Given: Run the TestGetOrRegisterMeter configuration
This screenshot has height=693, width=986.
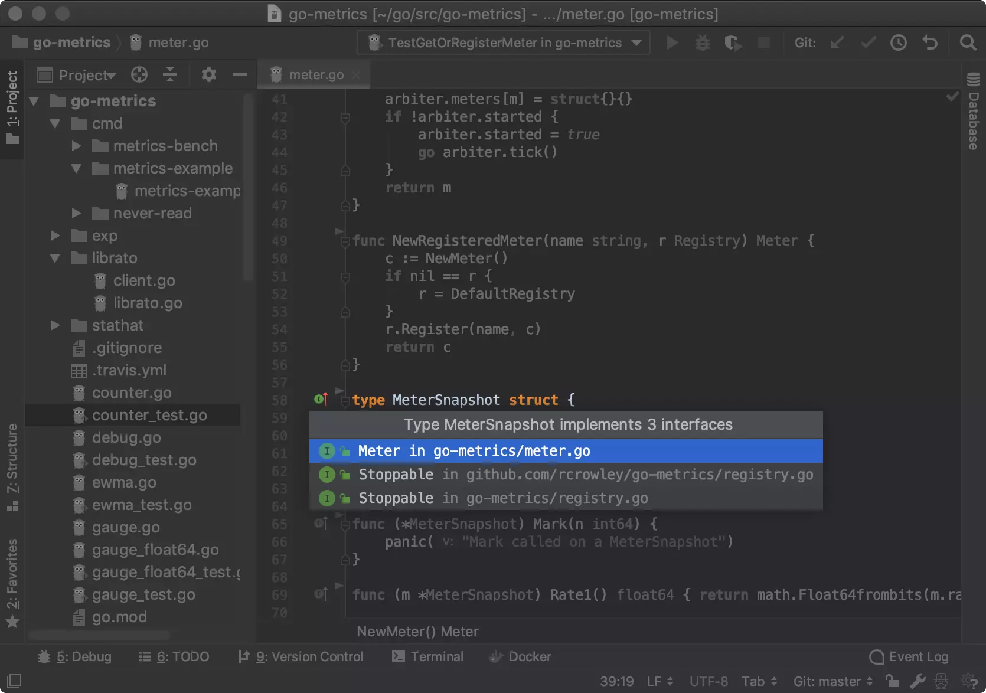Looking at the screenshot, I should [x=672, y=43].
